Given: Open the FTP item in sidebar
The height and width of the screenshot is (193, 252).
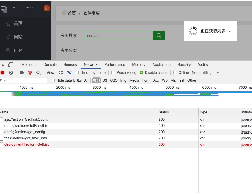Looking at the screenshot, I should coord(18,50).
